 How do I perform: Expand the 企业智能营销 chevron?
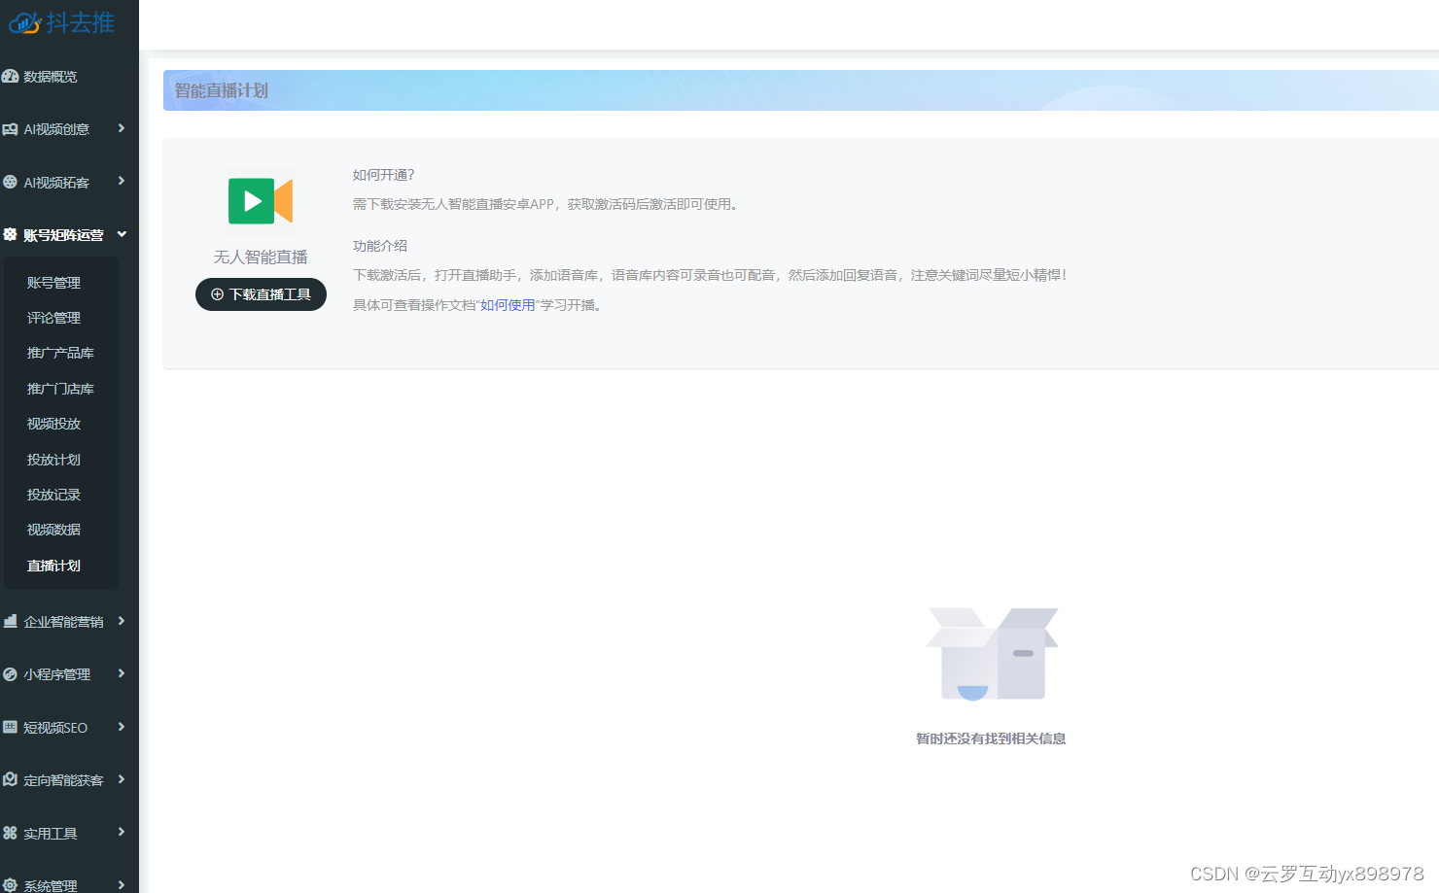[122, 621]
